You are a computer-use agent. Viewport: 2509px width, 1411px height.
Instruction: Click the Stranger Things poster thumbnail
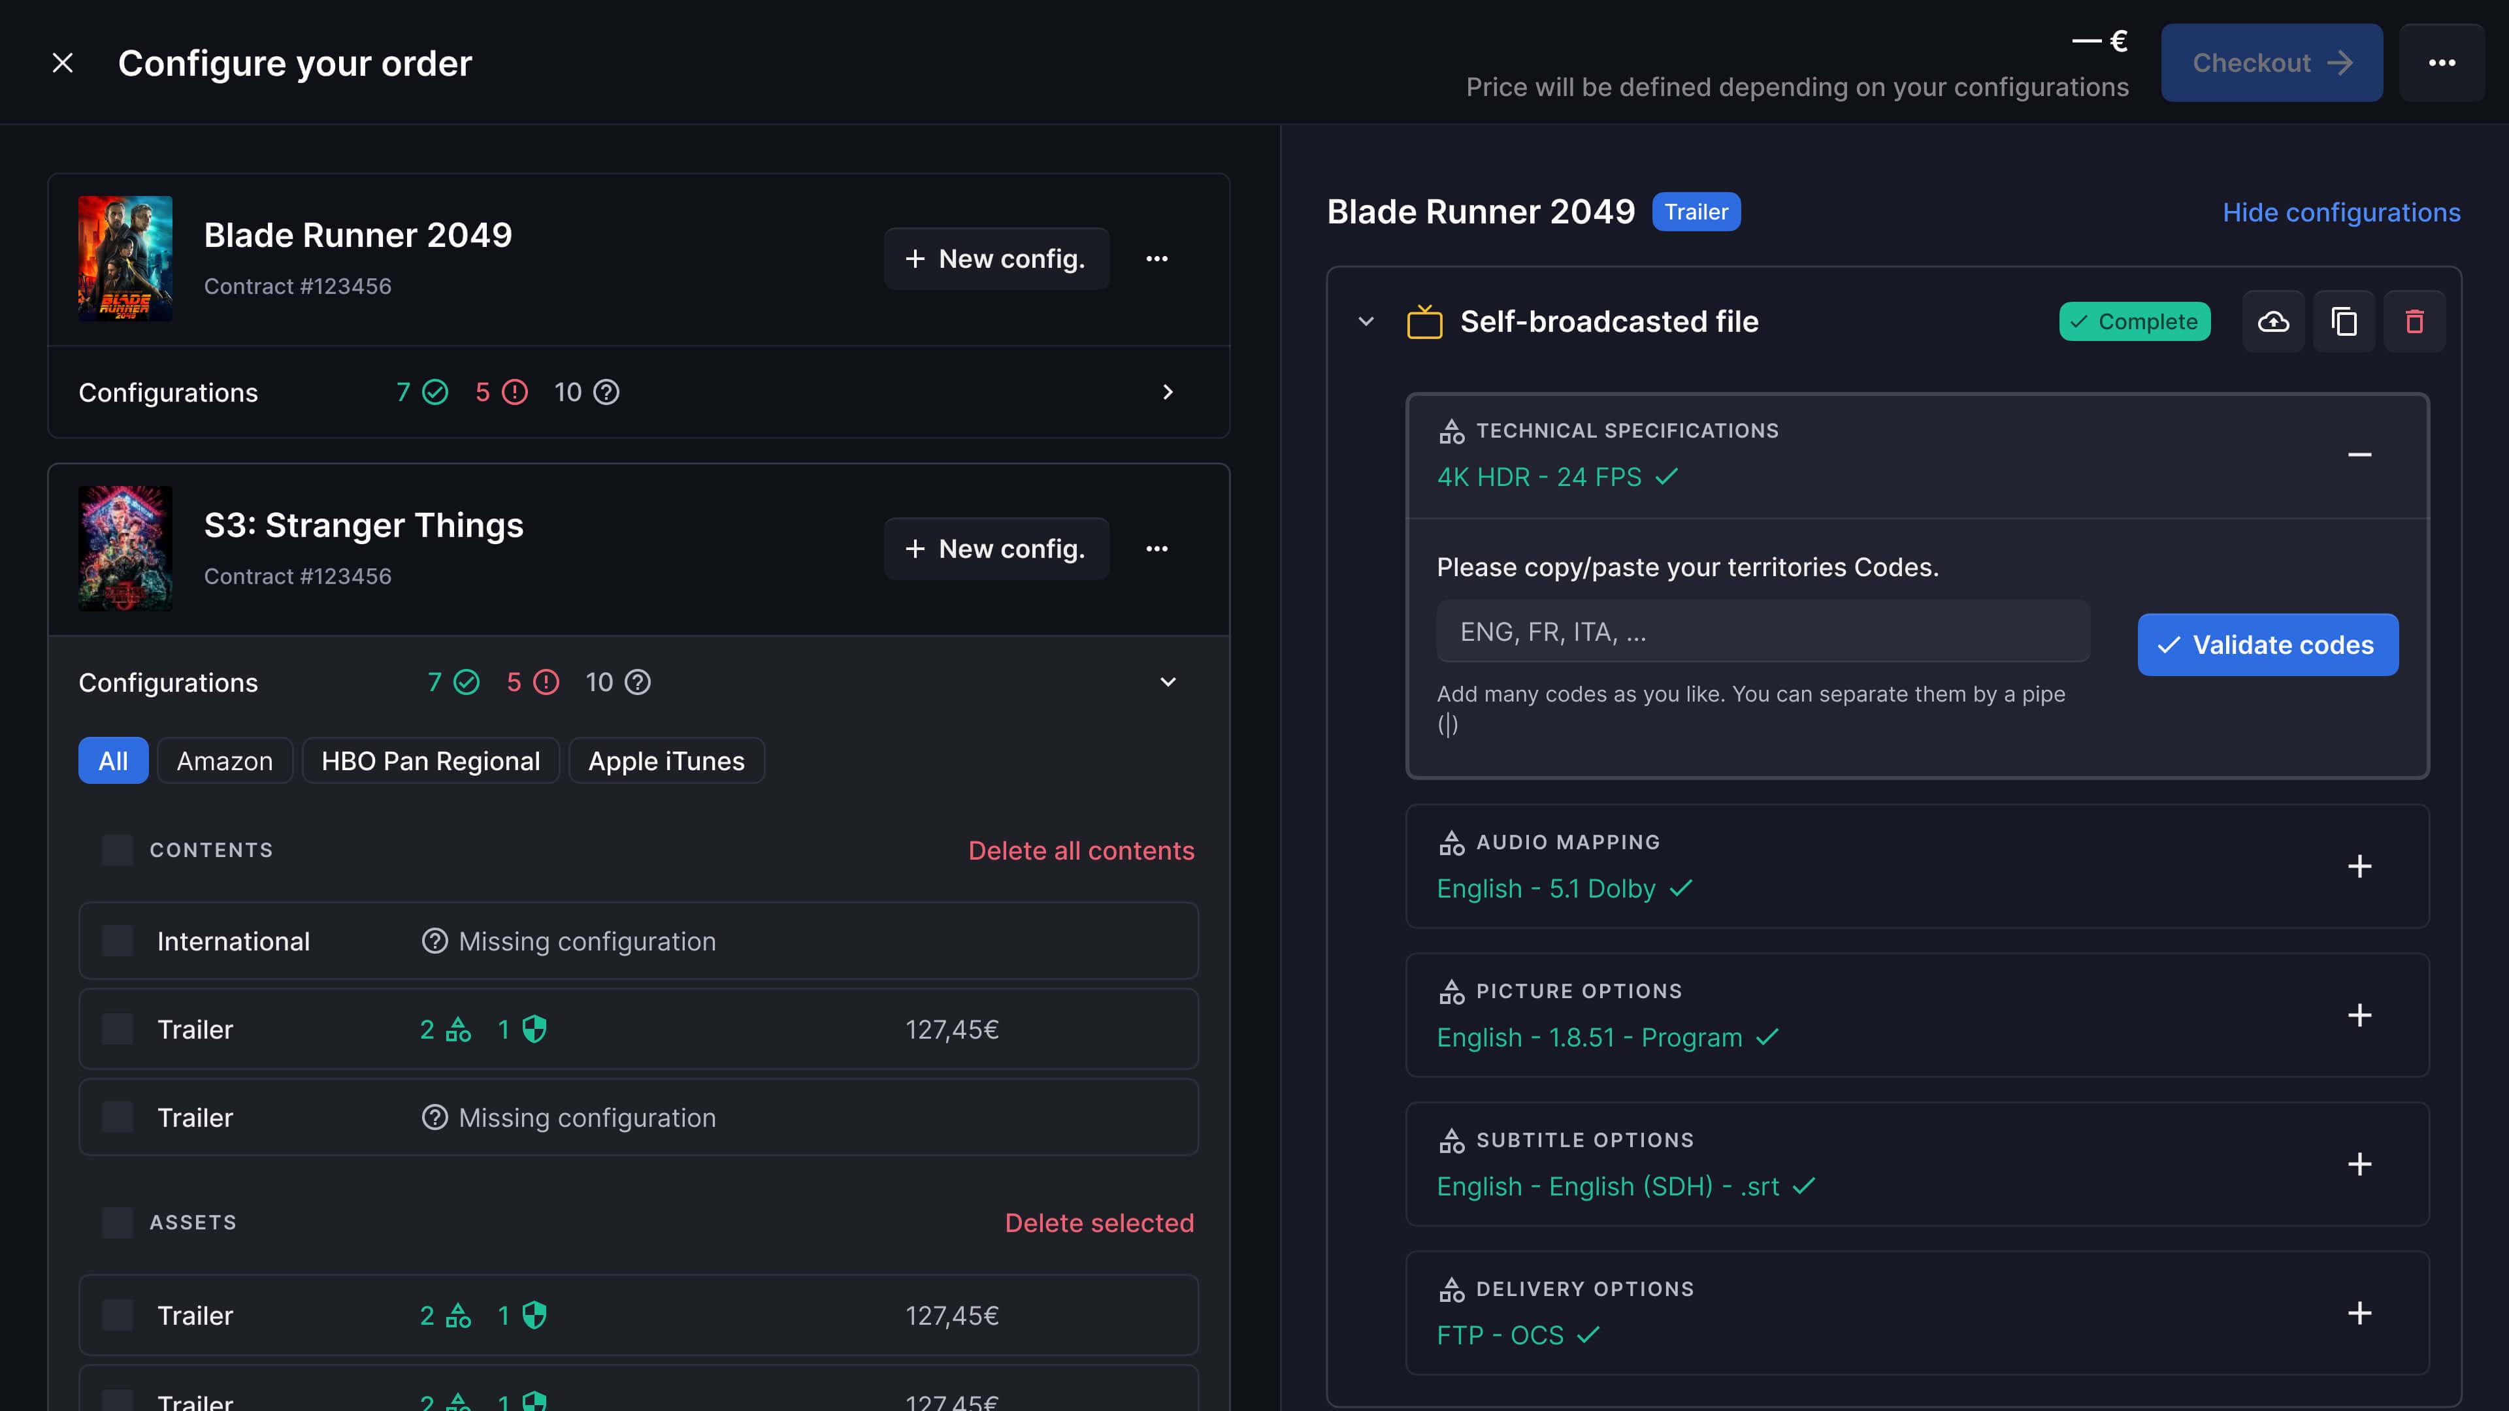pyautogui.click(x=125, y=549)
